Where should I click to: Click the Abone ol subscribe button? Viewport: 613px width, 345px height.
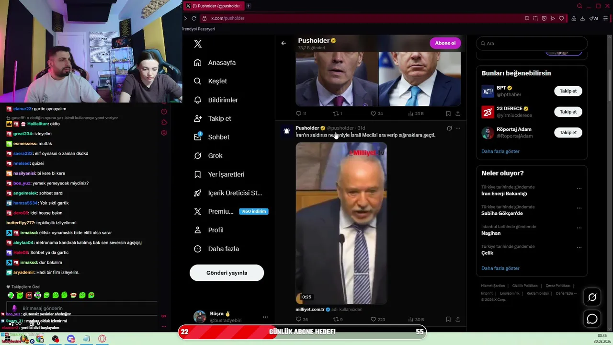coord(445,43)
